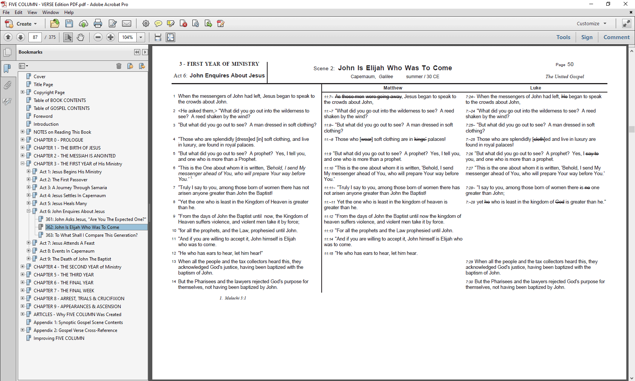Select bookmark 361: John Asks Jesus

click(x=96, y=219)
